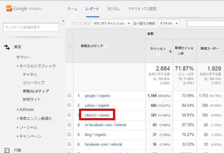Click the 集客 acquisition arrows icon
224x153 pixels.
(x=7, y=47)
